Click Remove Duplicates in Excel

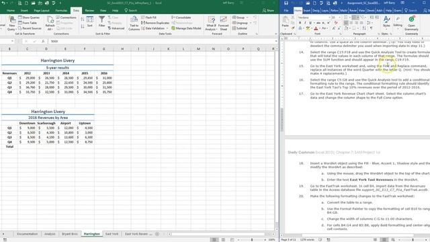pyautogui.click(x=155, y=23)
